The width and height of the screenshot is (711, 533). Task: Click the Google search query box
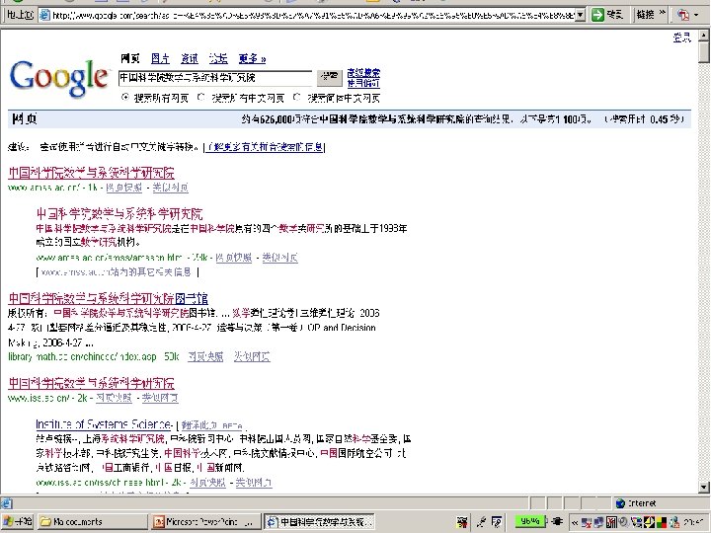(215, 78)
